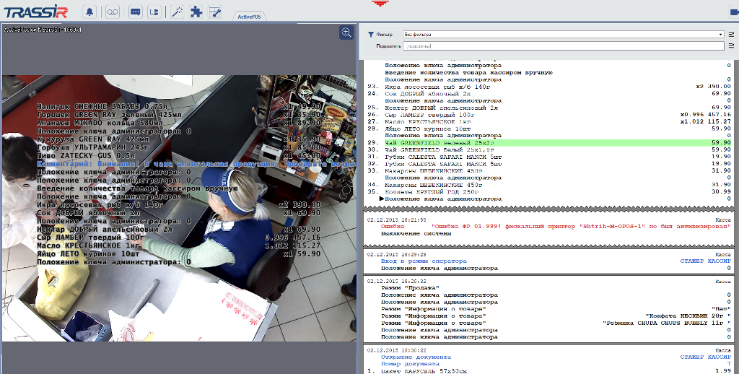
Task: Open the chat messages icon in toolbar
Action: click(x=135, y=12)
